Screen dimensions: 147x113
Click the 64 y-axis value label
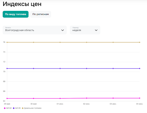coord(4,101)
